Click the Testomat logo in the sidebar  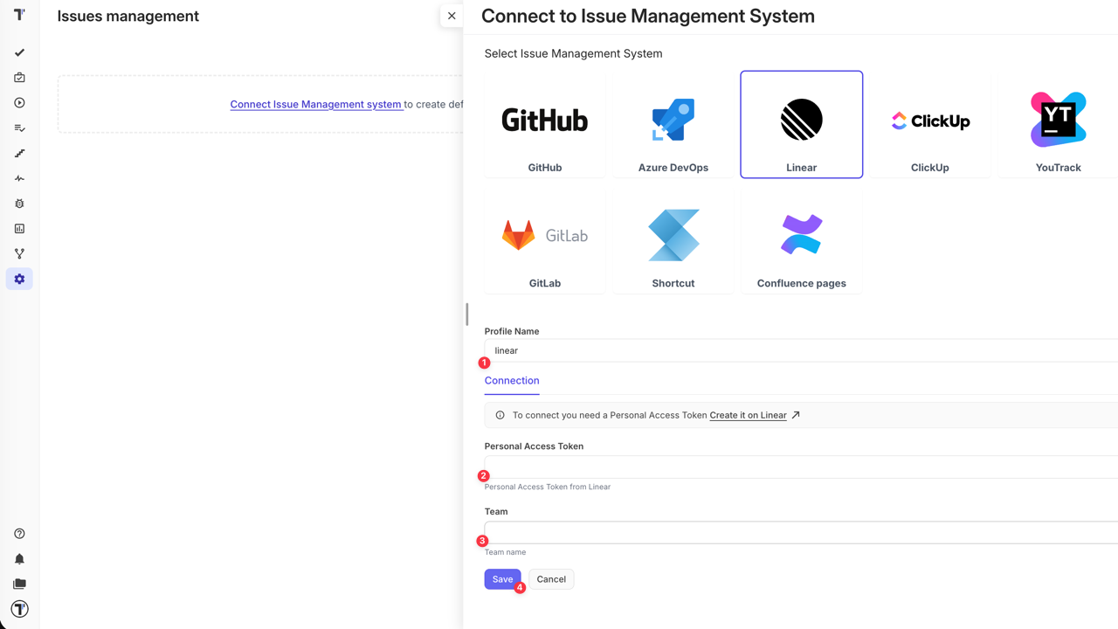(x=19, y=15)
